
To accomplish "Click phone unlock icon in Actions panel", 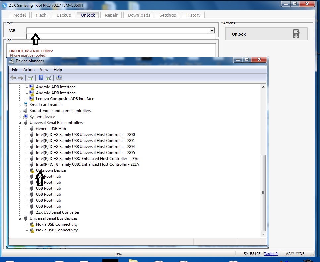I will pos(296,34).
